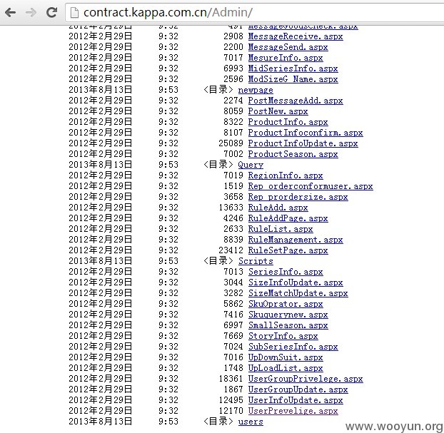This screenshot has width=444, height=433.
Task: Open SubSeriesInfo.aspx link
Action: [293, 347]
